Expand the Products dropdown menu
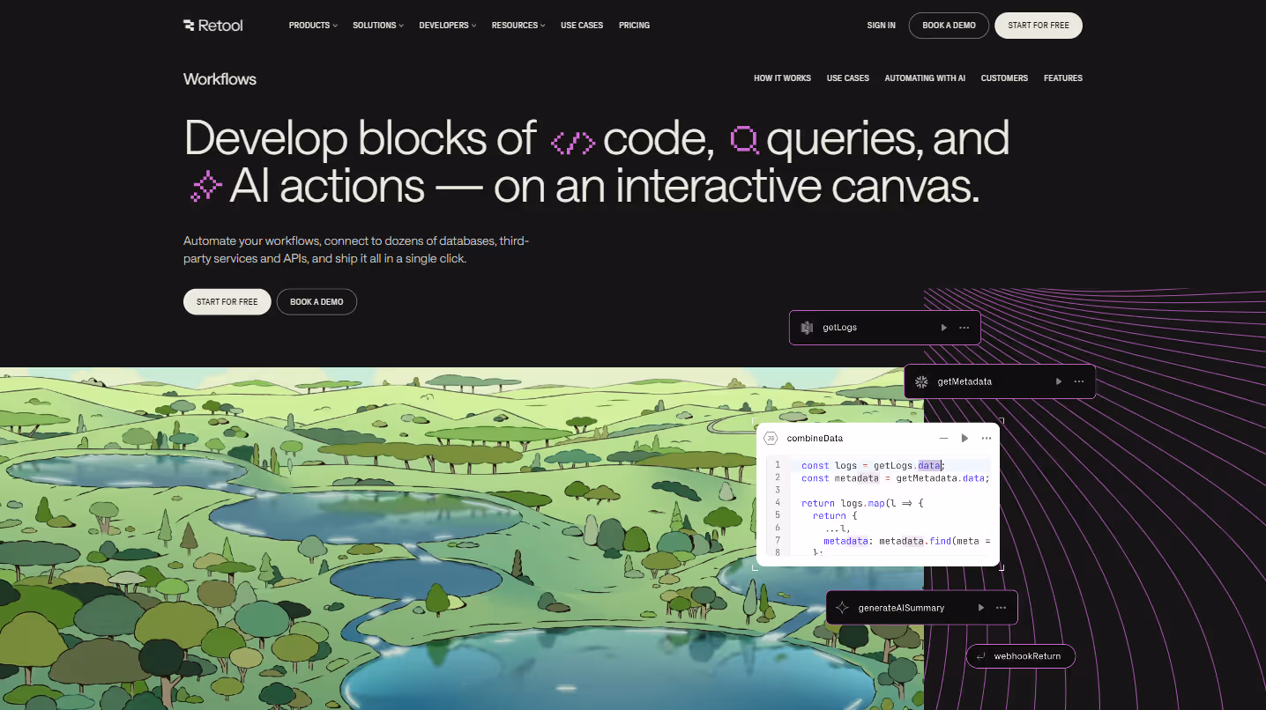1266x710 pixels. 313,26
